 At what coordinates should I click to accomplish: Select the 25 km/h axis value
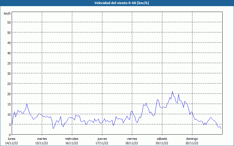point(9,84)
